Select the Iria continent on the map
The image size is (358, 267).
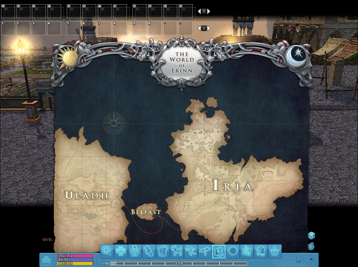click(233, 186)
